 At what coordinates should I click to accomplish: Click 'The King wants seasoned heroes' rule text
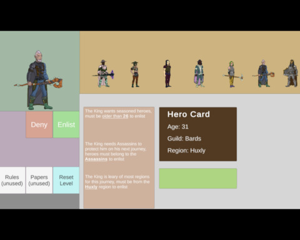click(118, 114)
